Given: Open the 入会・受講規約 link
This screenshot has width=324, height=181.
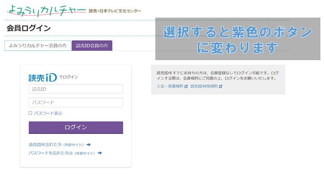Looking at the screenshot, I should tap(170, 86).
